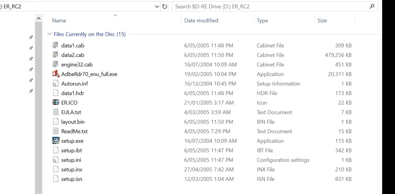Click the top pinned item pin icon
This screenshot has width=395, height=194.
point(31,37)
